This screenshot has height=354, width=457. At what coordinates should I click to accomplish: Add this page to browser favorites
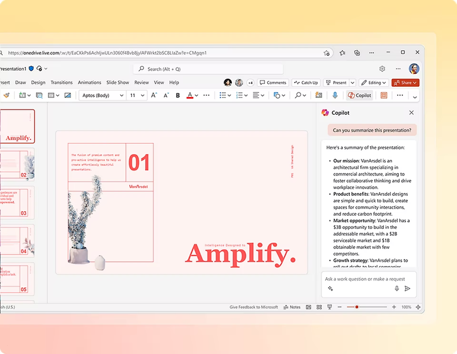pyautogui.click(x=326, y=53)
